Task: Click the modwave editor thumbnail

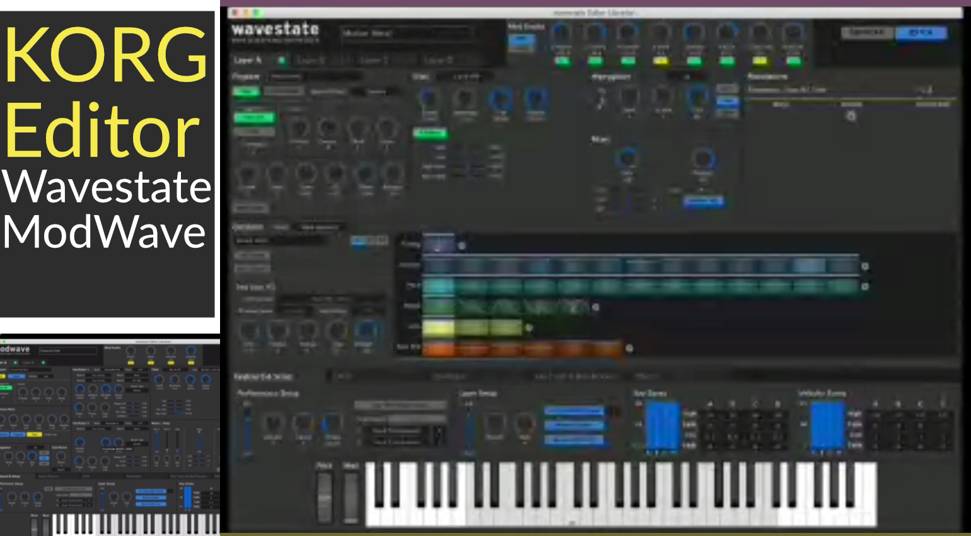Action: point(110,437)
